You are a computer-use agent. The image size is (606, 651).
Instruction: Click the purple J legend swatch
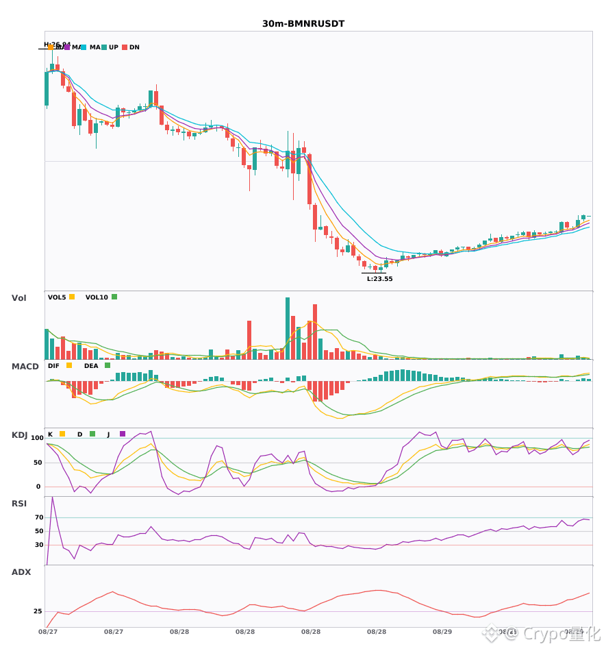[x=123, y=434]
